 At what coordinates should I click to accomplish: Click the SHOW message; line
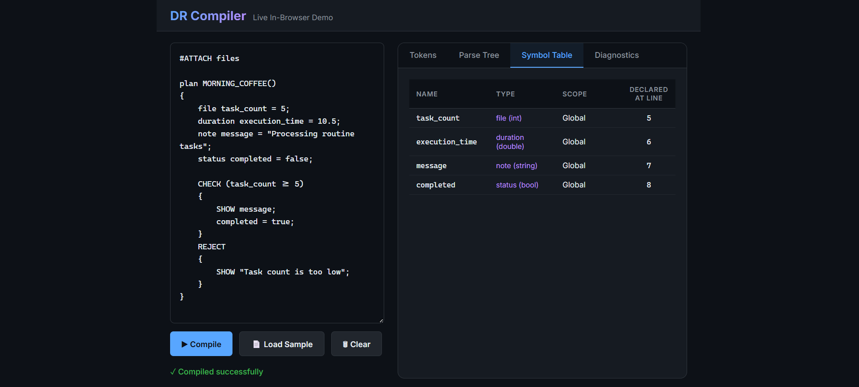point(245,209)
